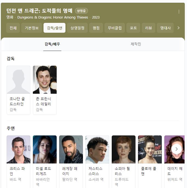This screenshot has height=188, width=187.
Task: View 크리스 파인 actor photo
Action: pos(18,149)
